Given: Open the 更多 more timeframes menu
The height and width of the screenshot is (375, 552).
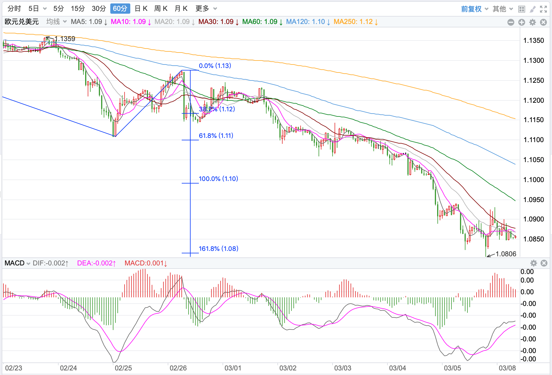Looking at the screenshot, I should [x=206, y=9].
